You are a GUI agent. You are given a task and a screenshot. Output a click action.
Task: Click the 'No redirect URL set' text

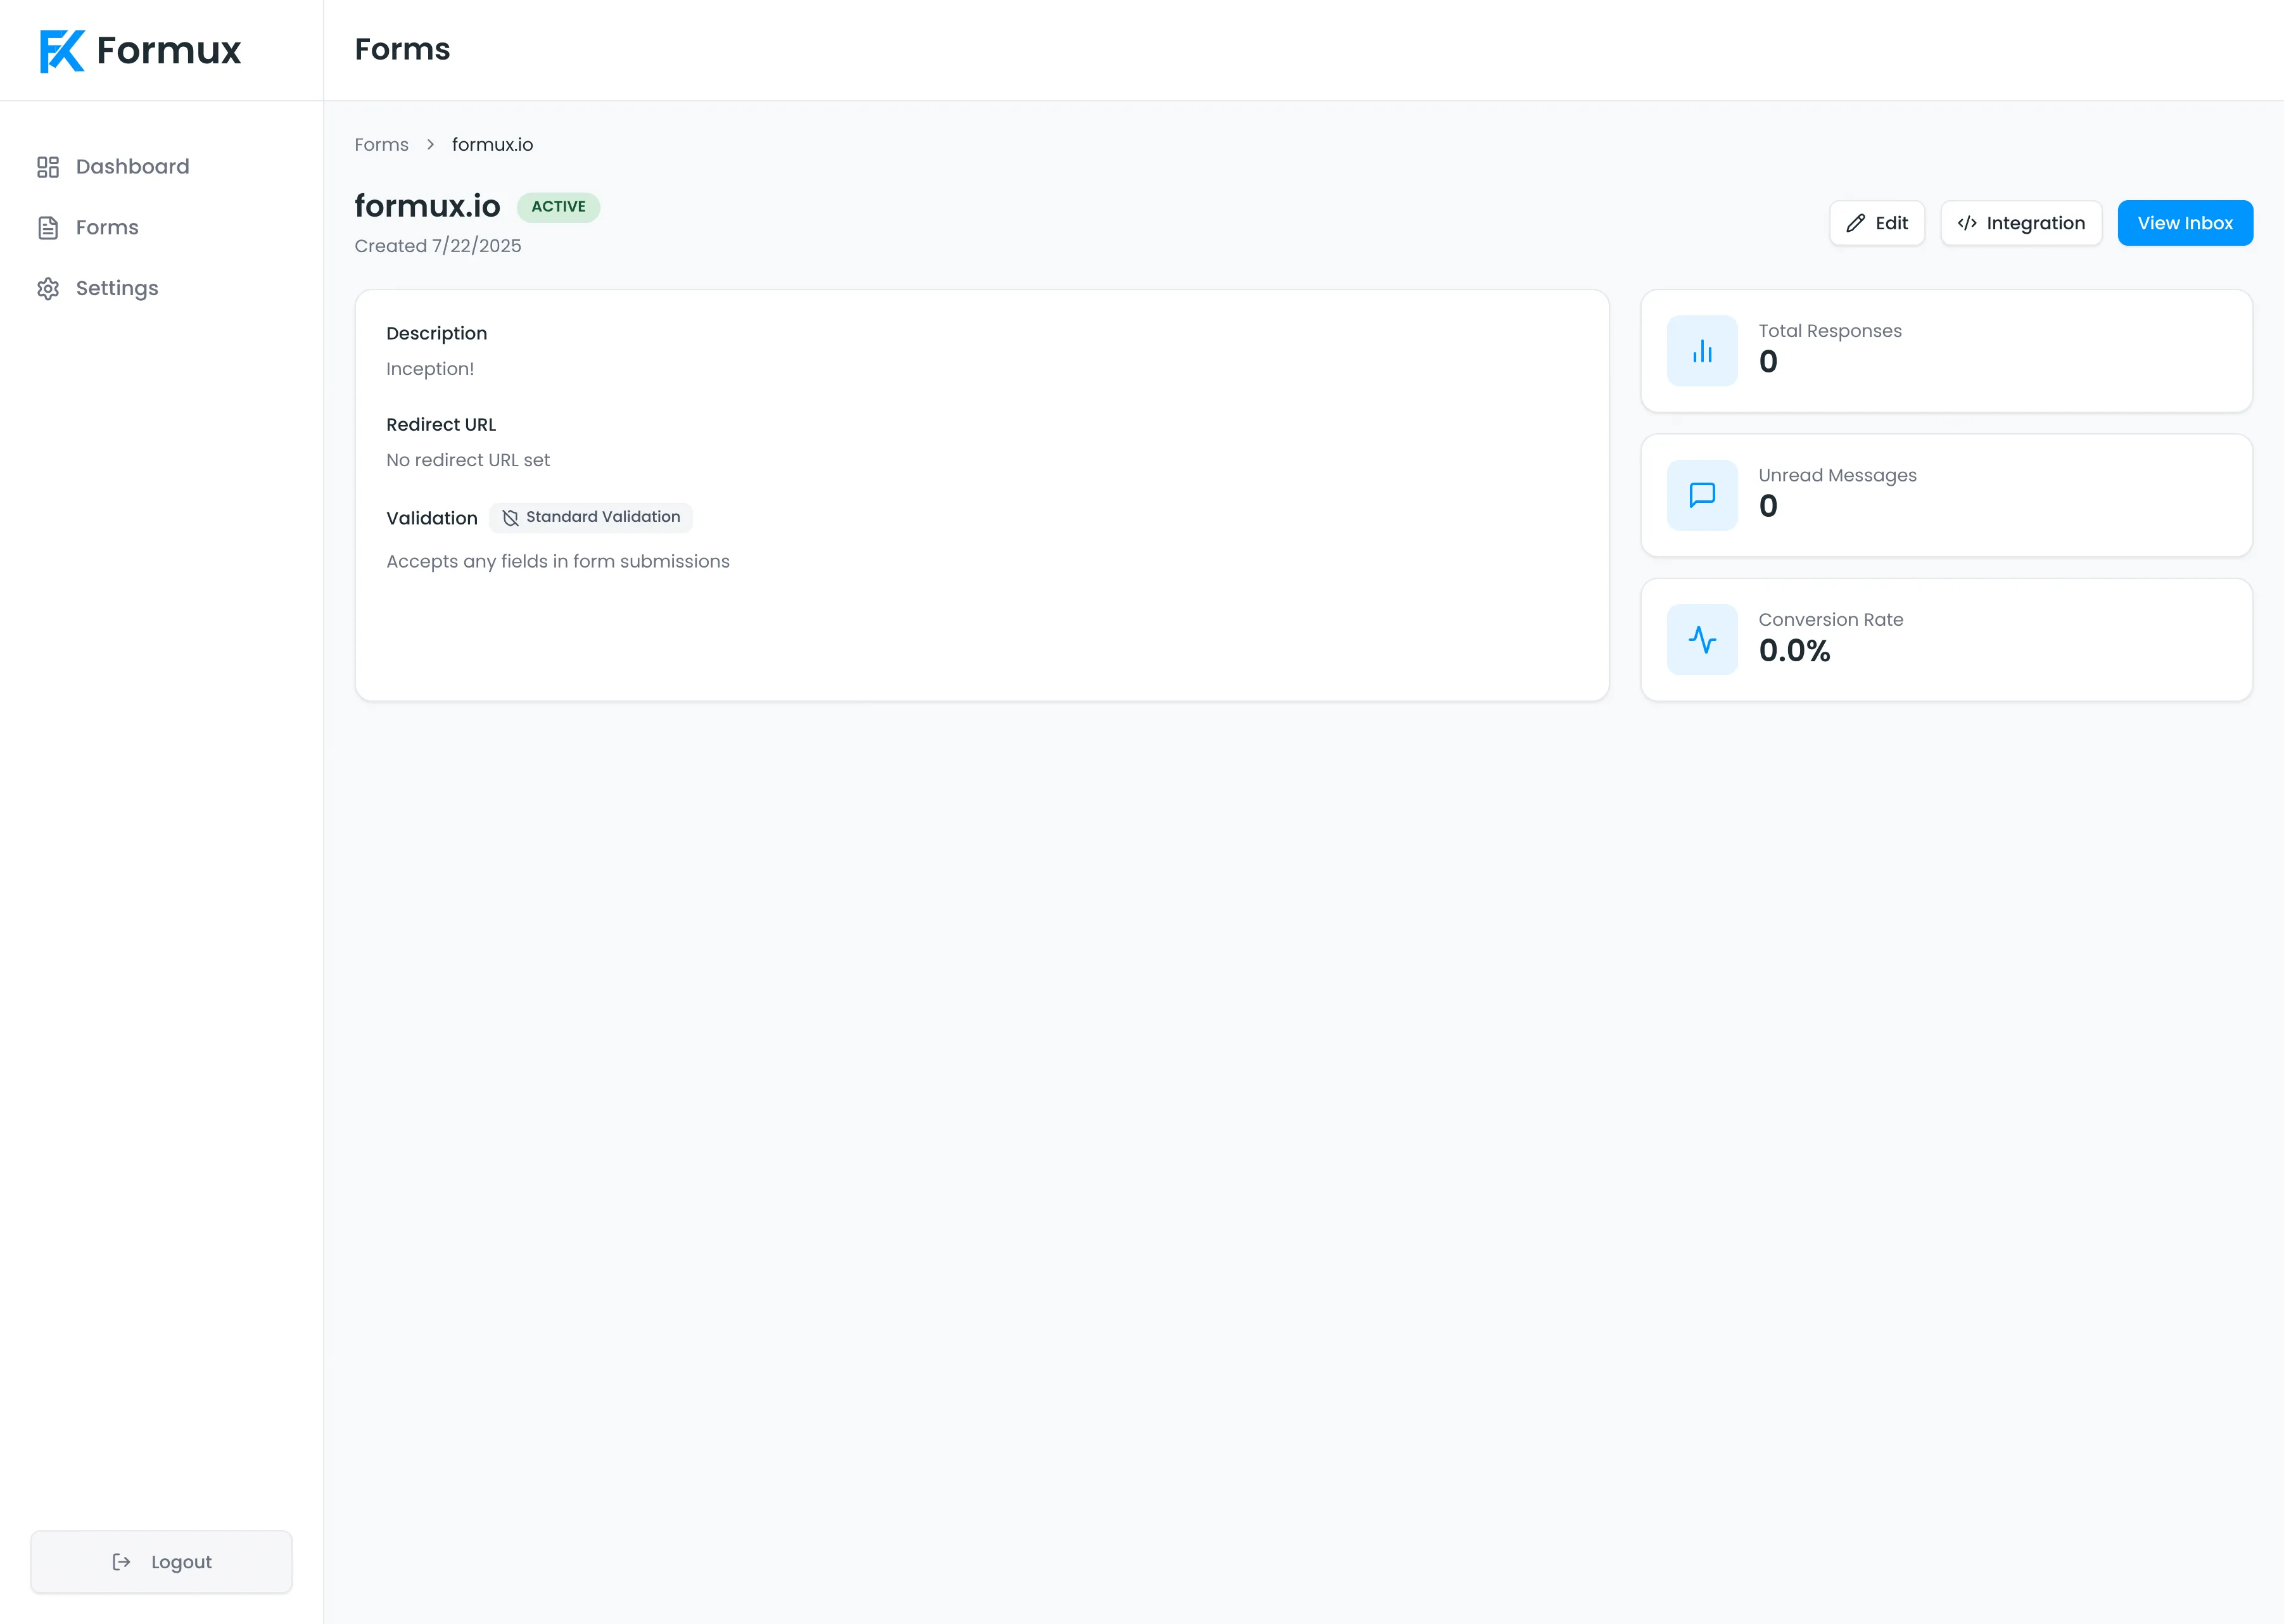(468, 461)
